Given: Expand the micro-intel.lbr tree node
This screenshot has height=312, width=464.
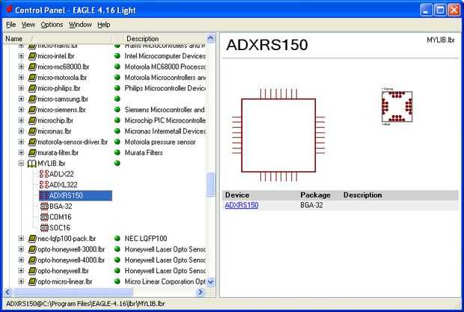Looking at the screenshot, I should pos(21,56).
